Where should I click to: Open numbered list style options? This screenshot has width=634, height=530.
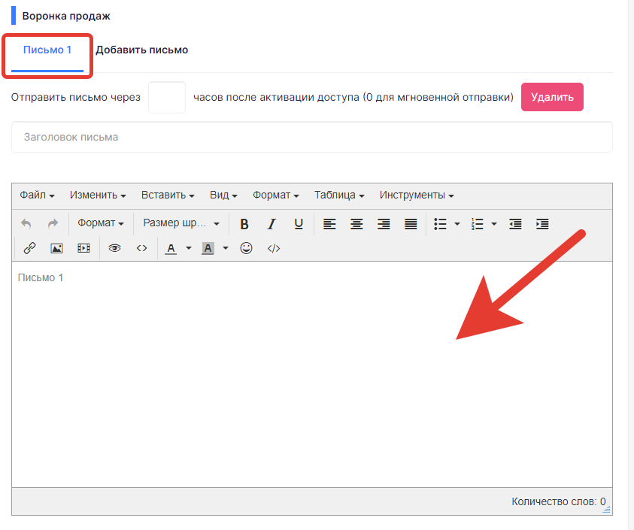point(493,223)
